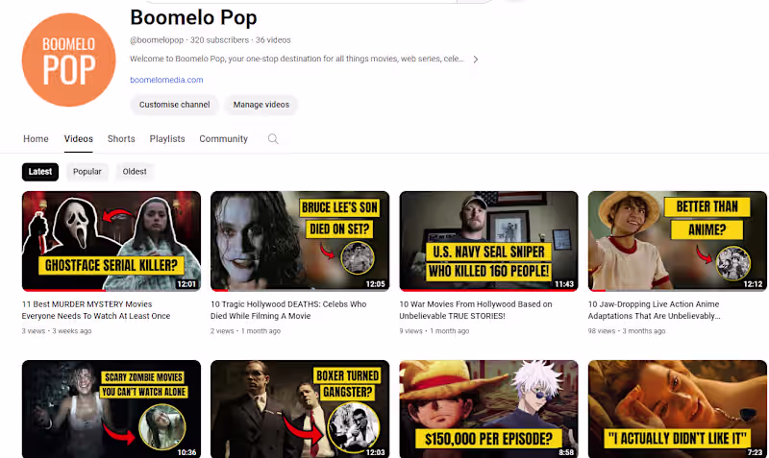Open the Scary Zombie Movies thumbnail
The image size is (769, 458).
click(112, 409)
